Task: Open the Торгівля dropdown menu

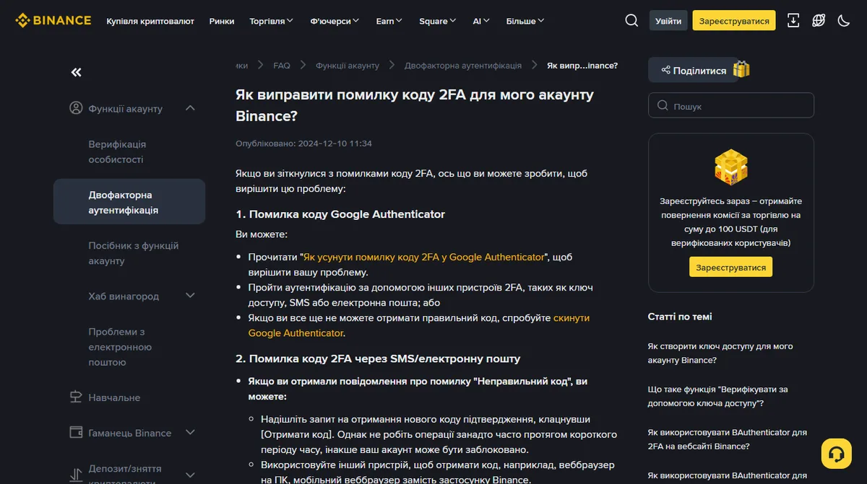Action: [x=271, y=21]
